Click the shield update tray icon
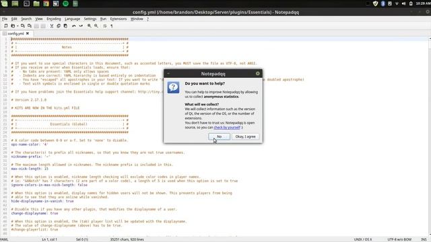The height and width of the screenshot is (242, 431). [375, 3]
